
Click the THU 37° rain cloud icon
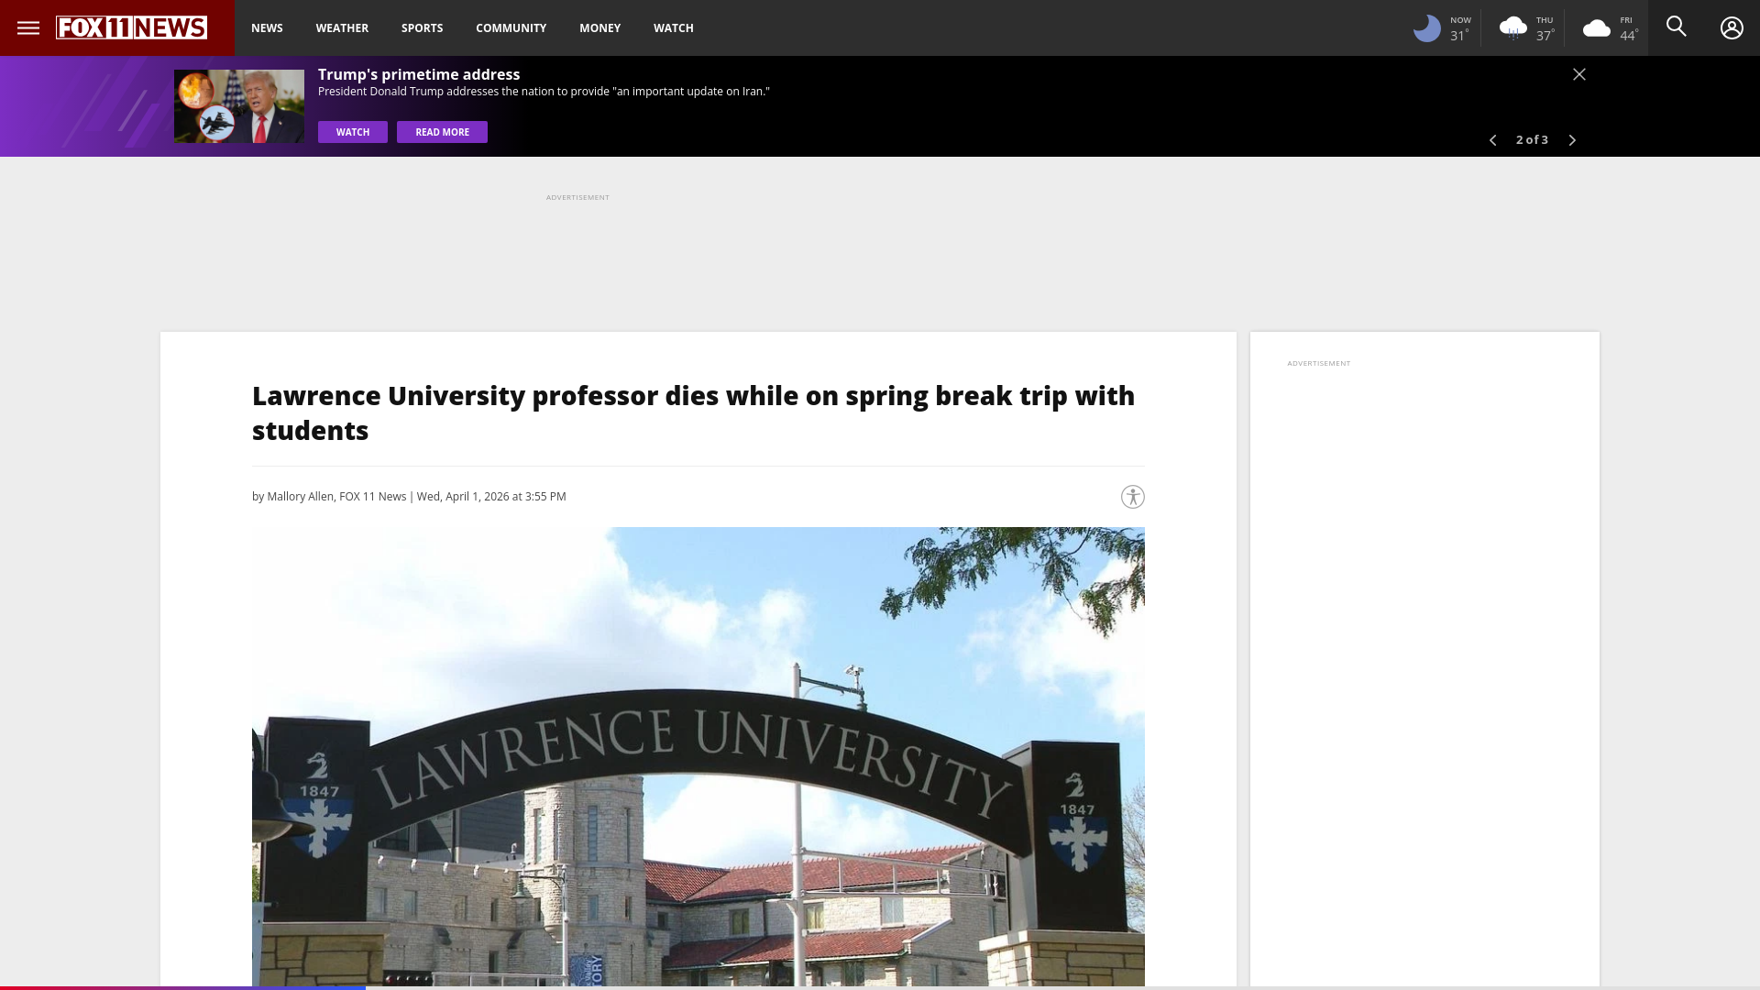[1512, 28]
